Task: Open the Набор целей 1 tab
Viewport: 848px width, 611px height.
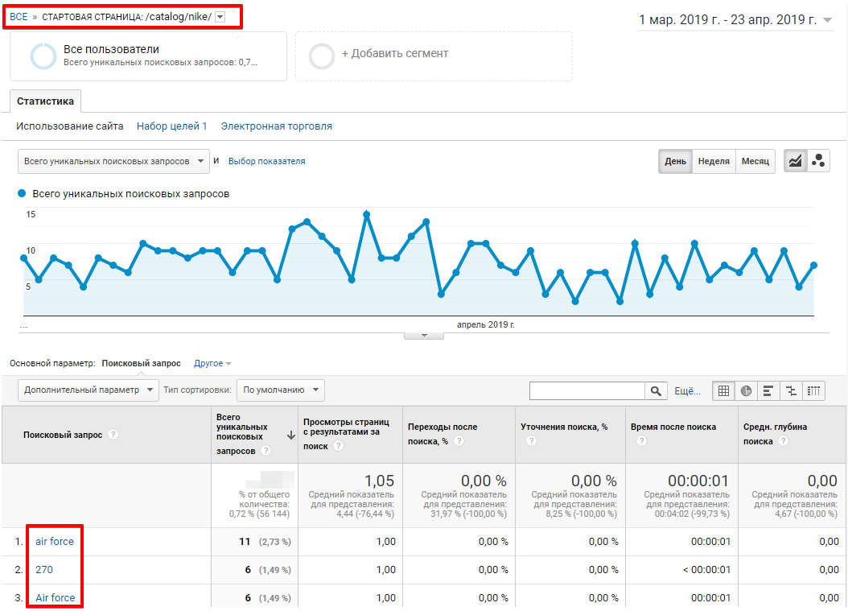Action: point(172,126)
